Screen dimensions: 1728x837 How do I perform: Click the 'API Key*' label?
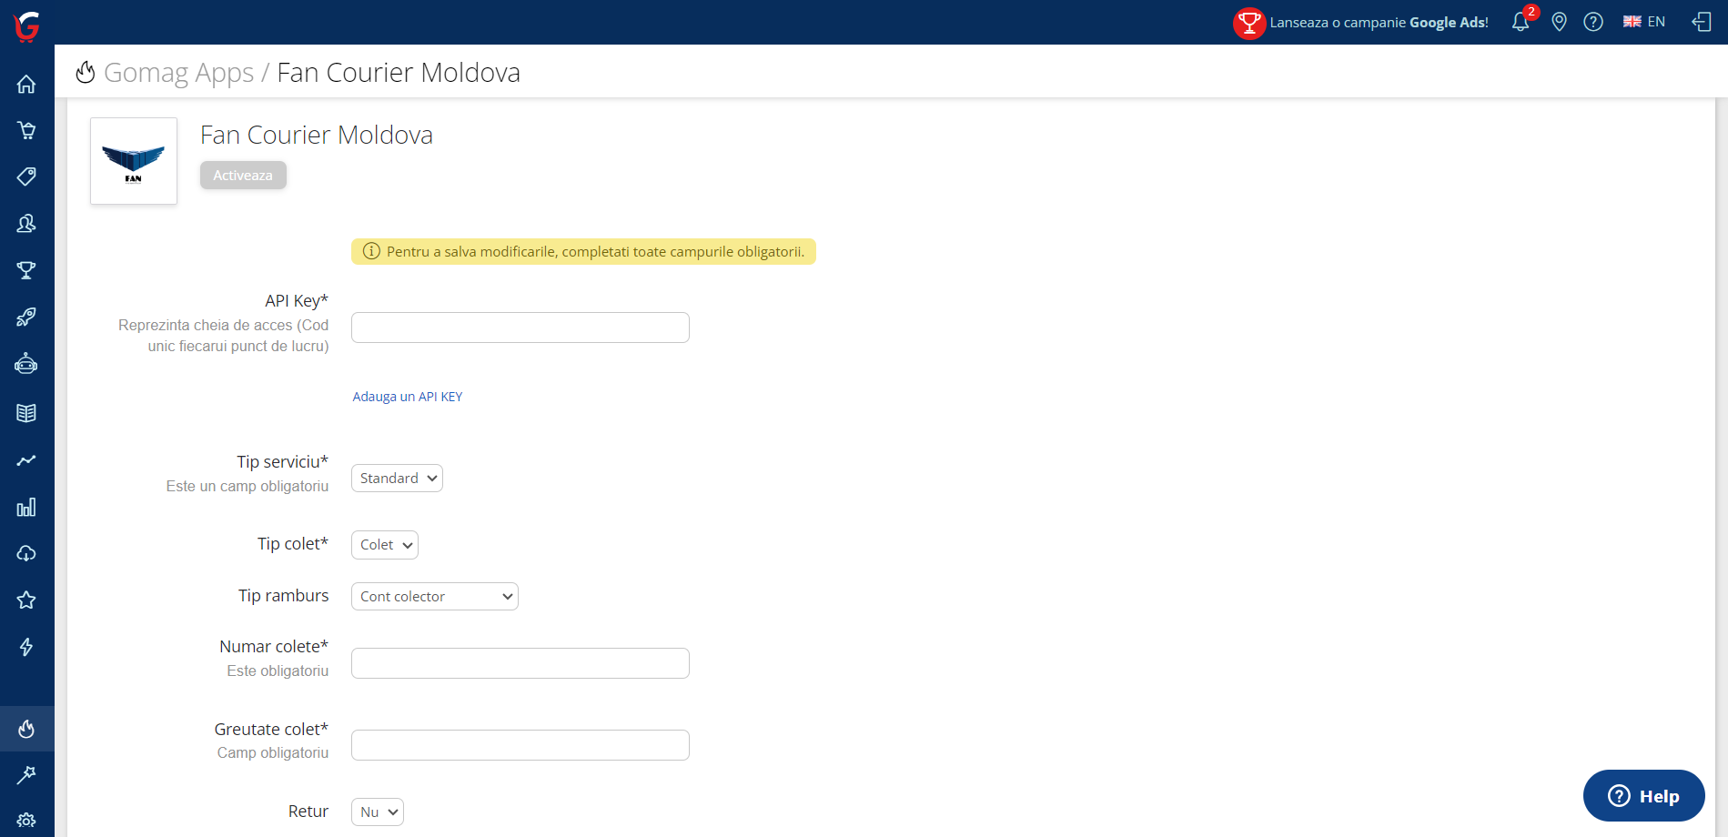(297, 301)
